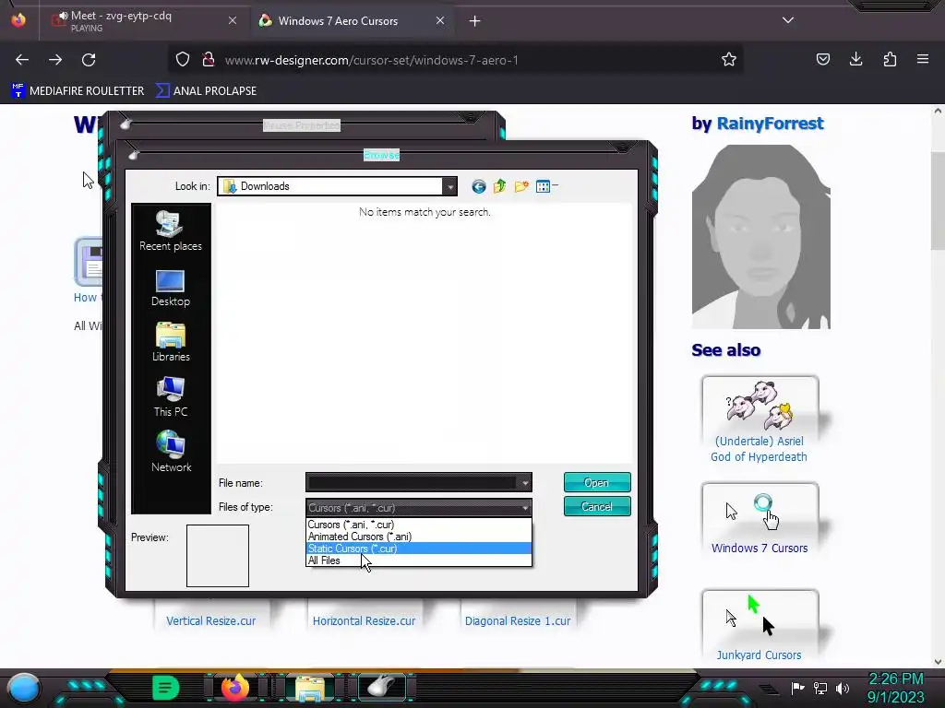Click the site security padlock icon
Screen dimensions: 945x708
pos(209,59)
